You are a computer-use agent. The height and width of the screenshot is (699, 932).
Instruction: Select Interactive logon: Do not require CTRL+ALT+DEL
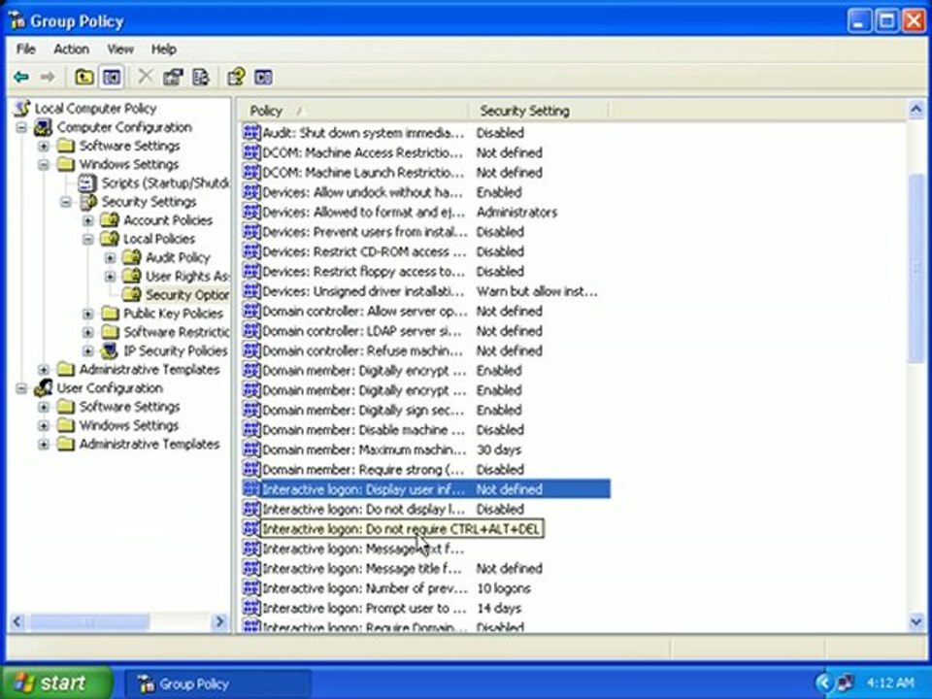pyautogui.click(x=401, y=529)
